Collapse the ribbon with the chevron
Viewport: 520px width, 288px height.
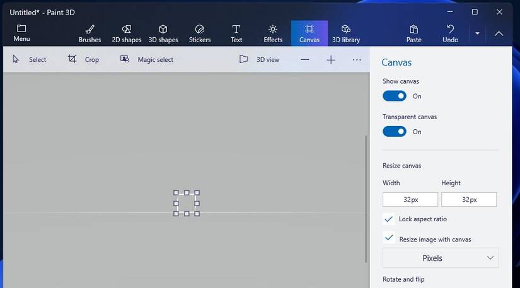(x=499, y=33)
